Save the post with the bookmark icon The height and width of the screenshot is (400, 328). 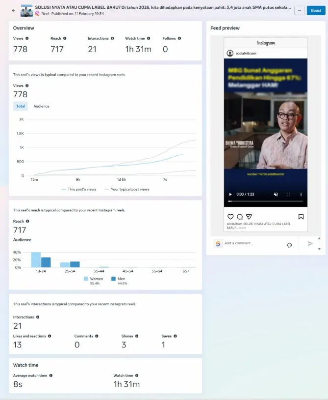click(x=301, y=217)
